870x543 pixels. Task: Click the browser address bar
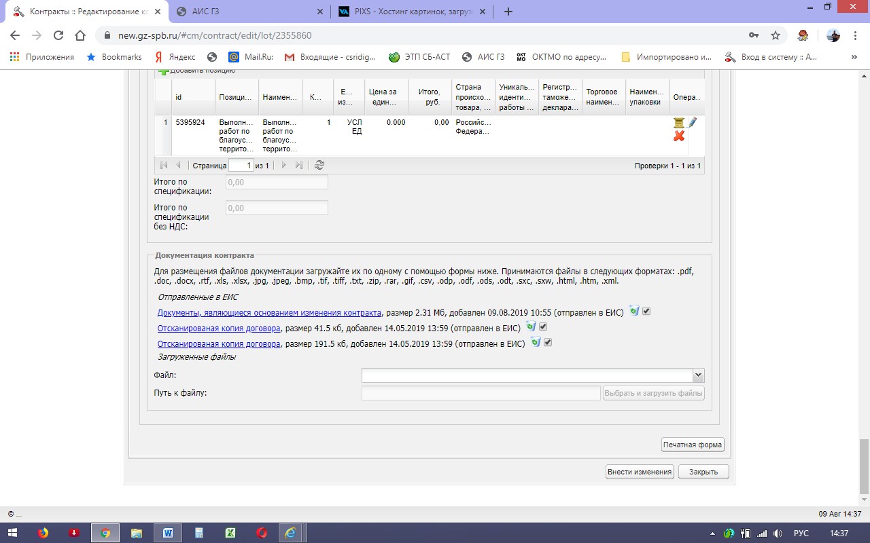421,35
